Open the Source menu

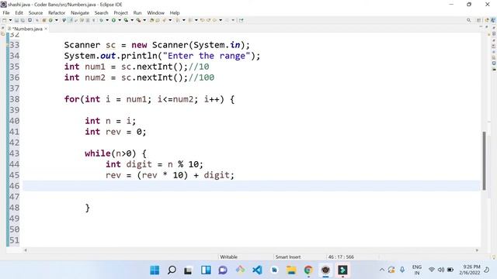[x=36, y=12]
